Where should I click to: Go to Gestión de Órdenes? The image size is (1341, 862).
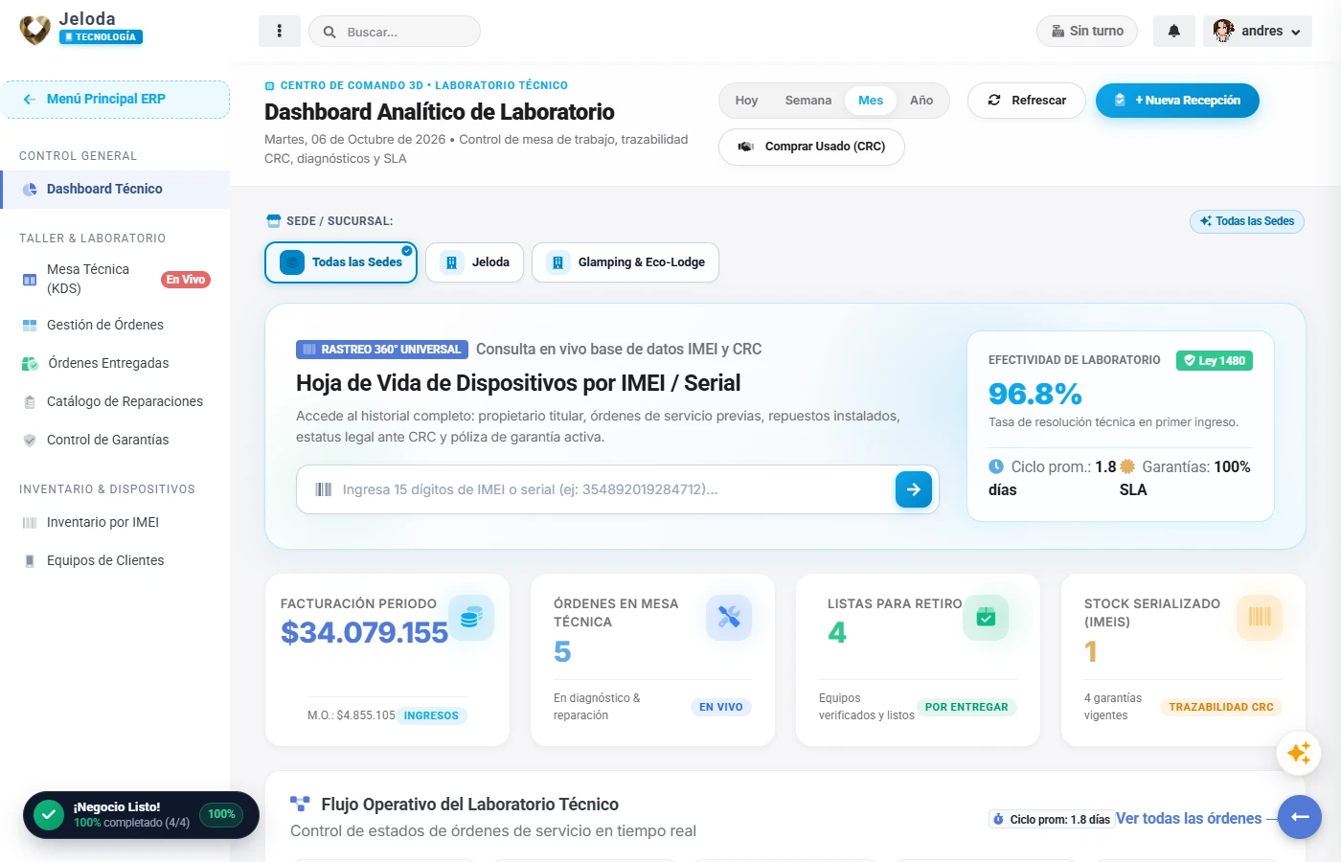point(115,326)
